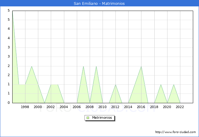Select the 2010 x-axis label

(x=103, y=107)
